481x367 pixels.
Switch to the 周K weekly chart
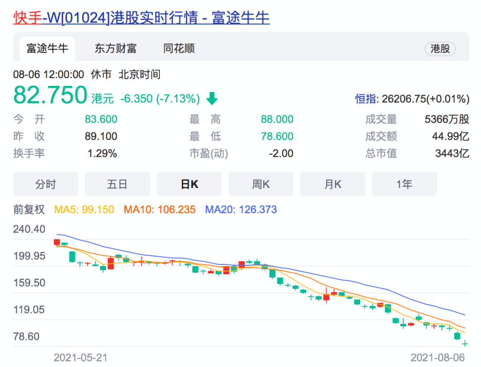261,184
